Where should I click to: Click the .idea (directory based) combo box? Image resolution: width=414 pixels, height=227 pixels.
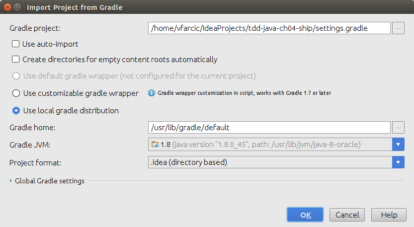[276, 162]
